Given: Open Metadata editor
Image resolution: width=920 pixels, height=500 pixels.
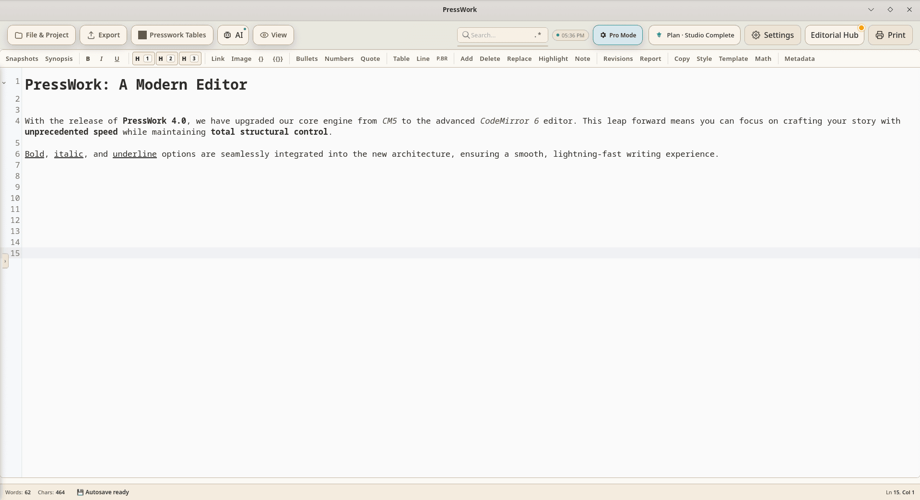Looking at the screenshot, I should tap(800, 58).
